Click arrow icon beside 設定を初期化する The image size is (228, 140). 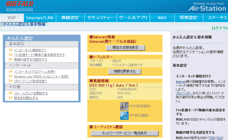click(x=11, y=98)
